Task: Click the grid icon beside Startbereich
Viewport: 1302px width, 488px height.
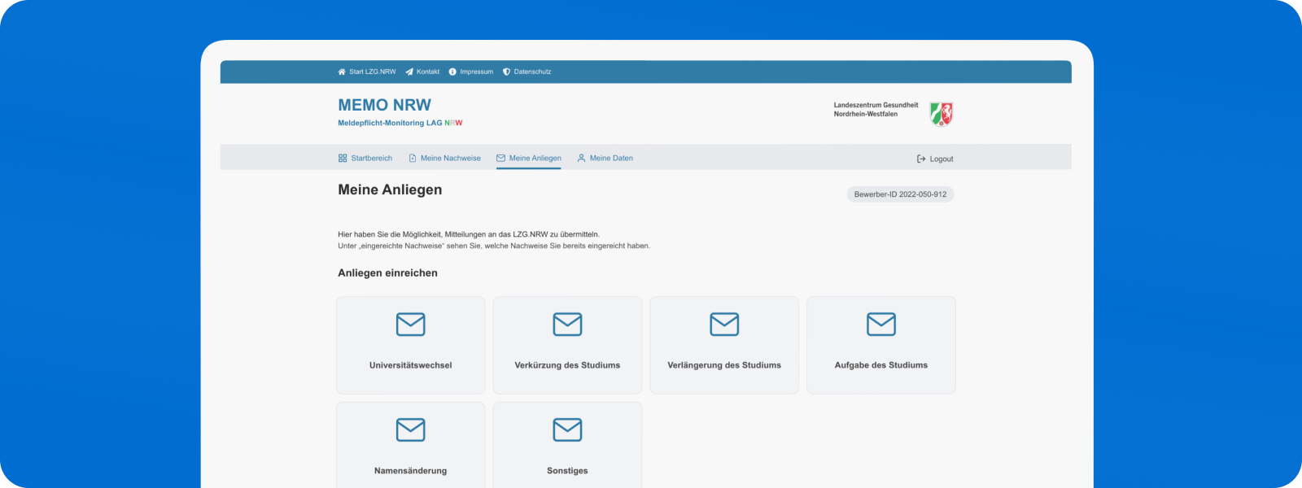Action: 343,158
